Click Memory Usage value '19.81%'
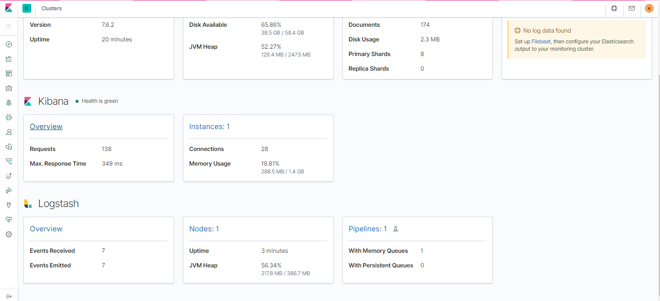 [x=270, y=164]
